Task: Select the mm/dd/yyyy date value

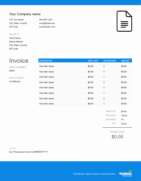Action: [15, 81]
